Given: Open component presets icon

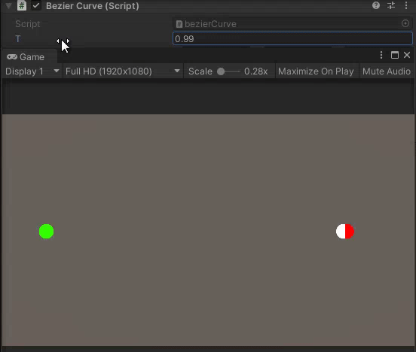Looking at the screenshot, I should coord(391,5).
